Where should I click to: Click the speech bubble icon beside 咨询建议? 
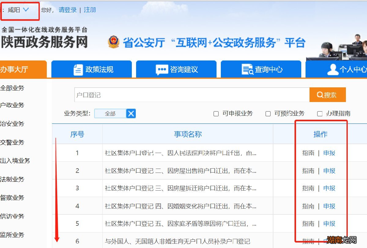[x=161, y=69]
